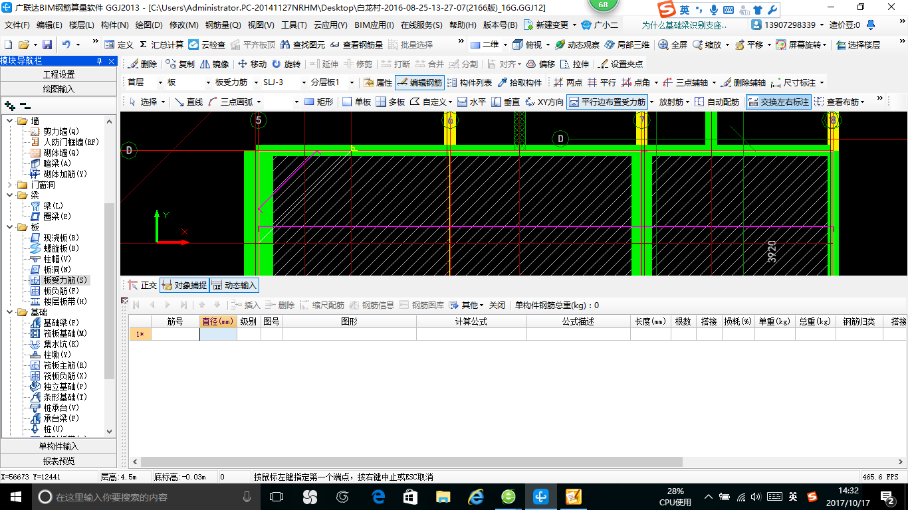Select 垂直 vertical rebar direction
Image resolution: width=908 pixels, height=510 pixels.
(x=505, y=102)
